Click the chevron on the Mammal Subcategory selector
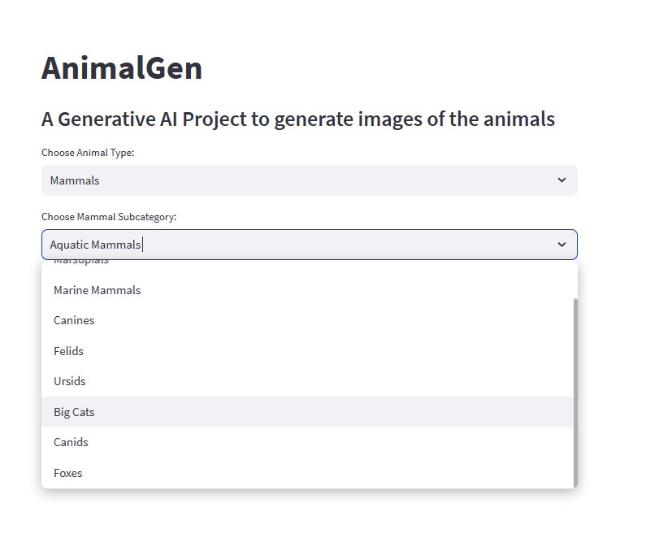Image resolution: width=659 pixels, height=542 pixels. pyautogui.click(x=561, y=244)
